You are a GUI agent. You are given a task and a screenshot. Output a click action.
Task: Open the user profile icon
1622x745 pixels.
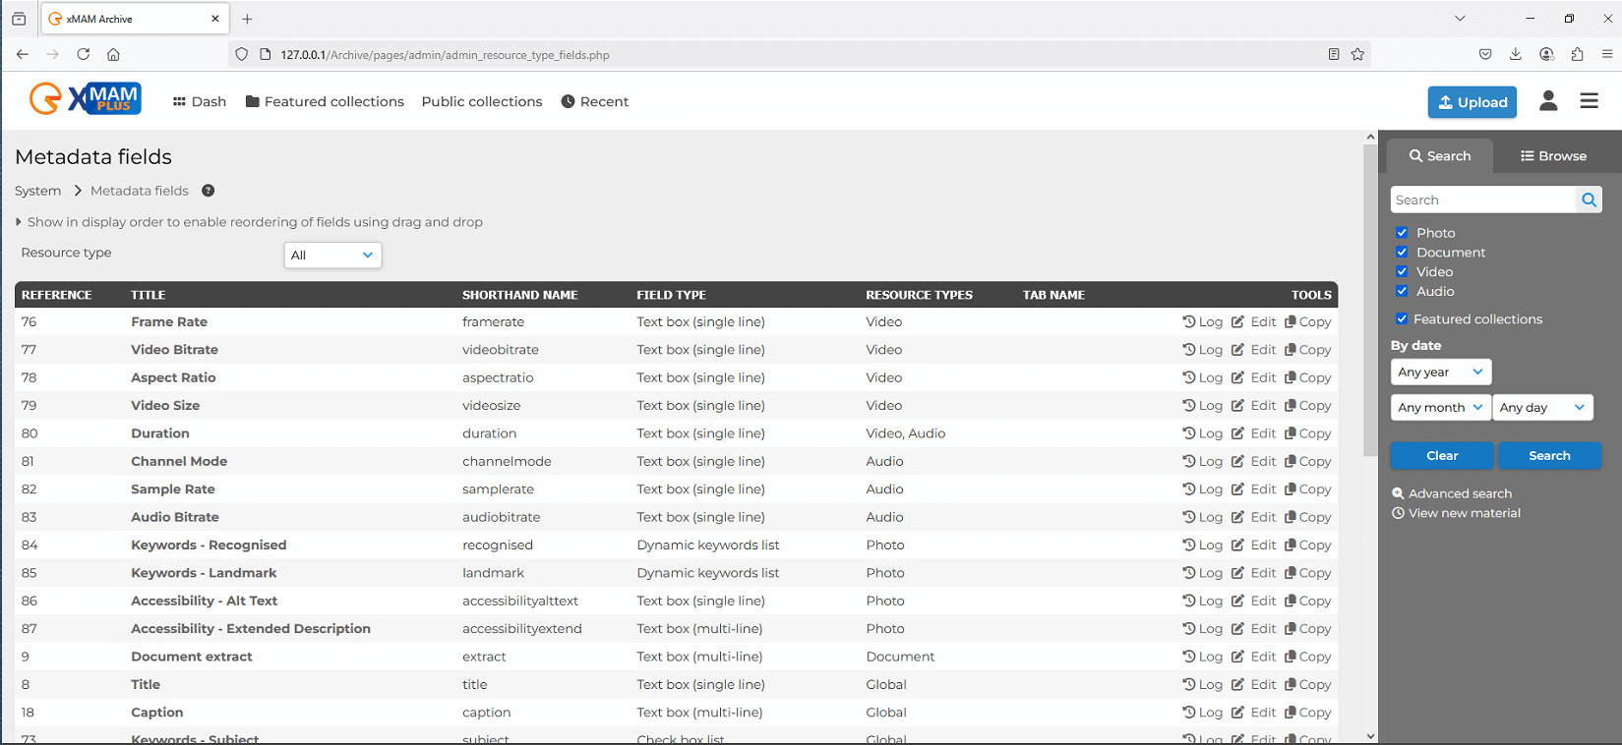point(1547,101)
